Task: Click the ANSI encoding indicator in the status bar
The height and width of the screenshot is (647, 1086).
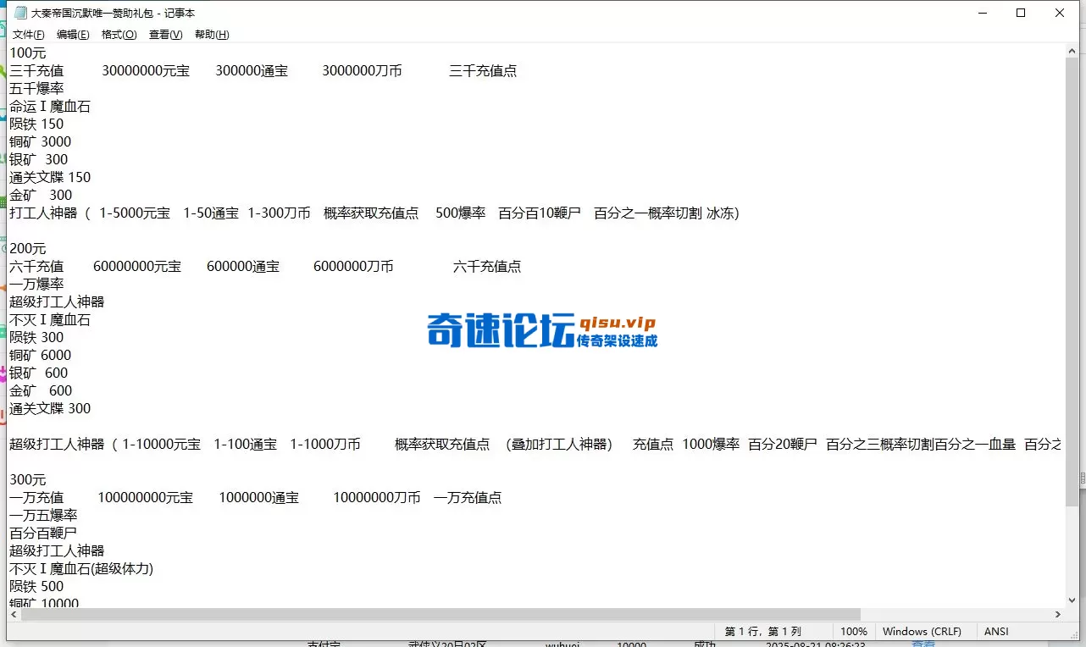Action: (995, 631)
